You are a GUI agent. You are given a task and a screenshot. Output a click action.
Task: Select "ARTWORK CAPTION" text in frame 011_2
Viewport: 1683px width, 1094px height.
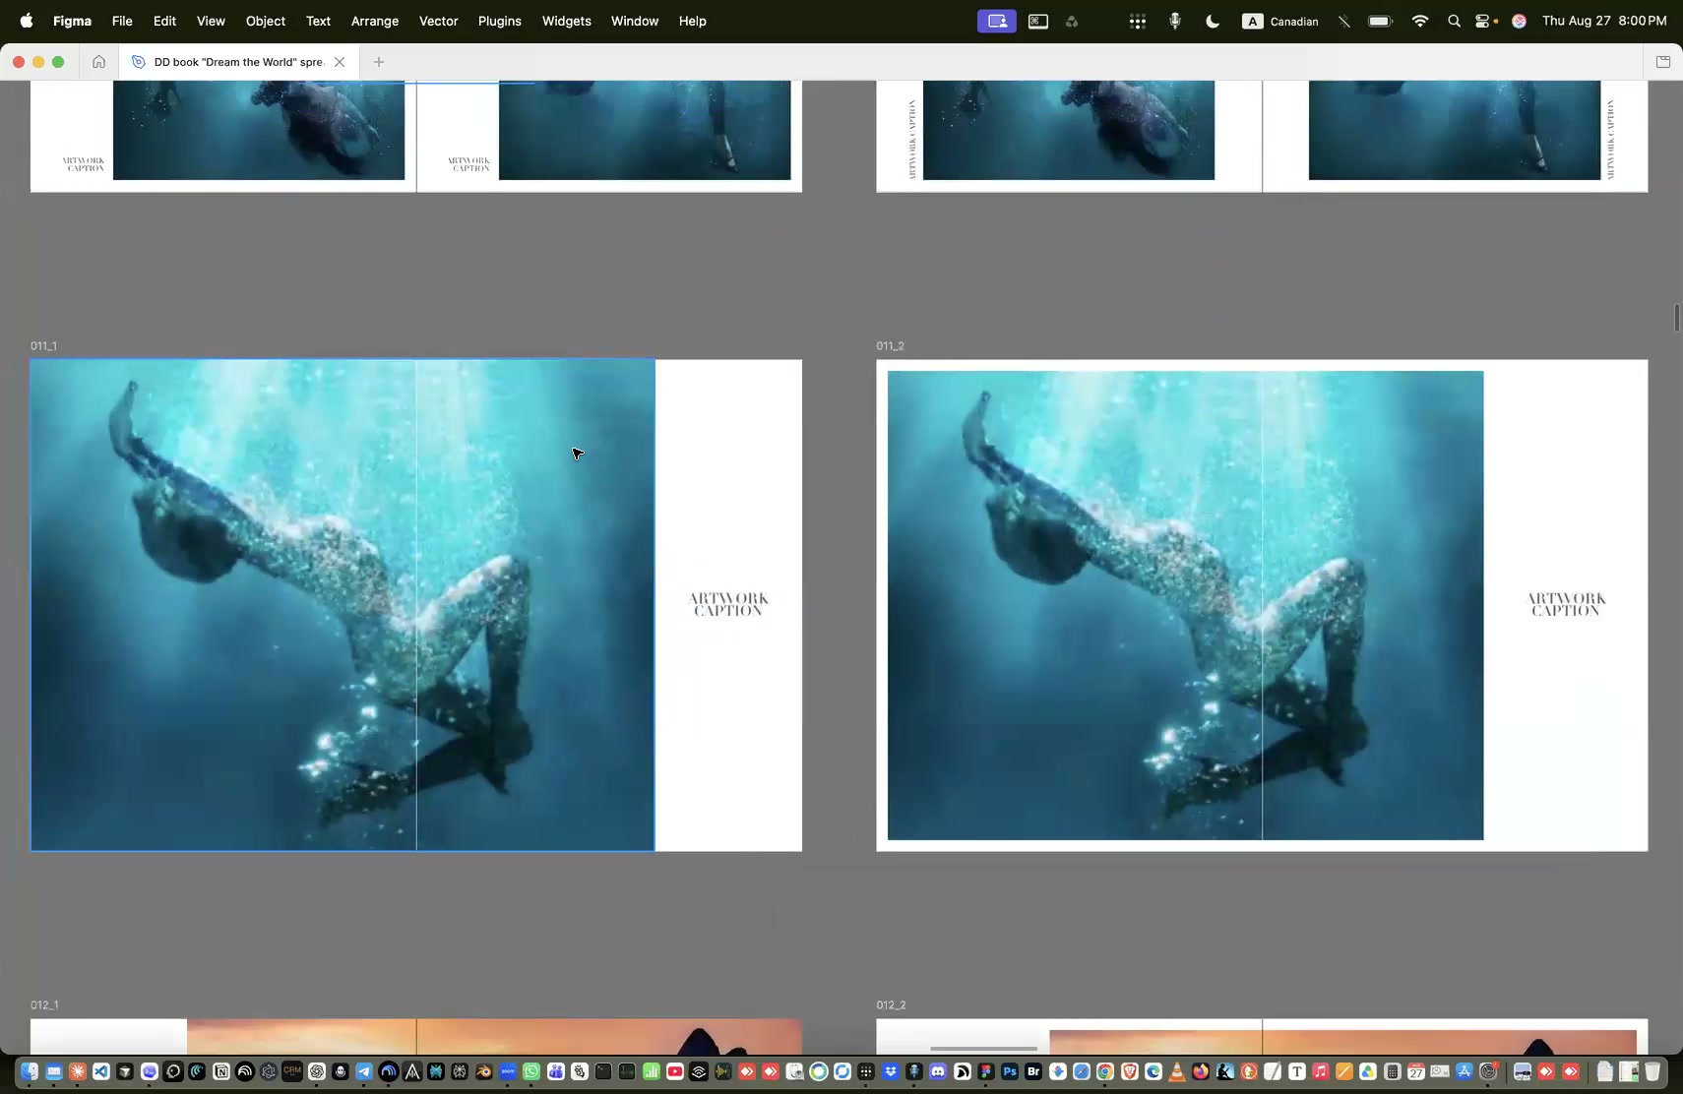(1566, 604)
